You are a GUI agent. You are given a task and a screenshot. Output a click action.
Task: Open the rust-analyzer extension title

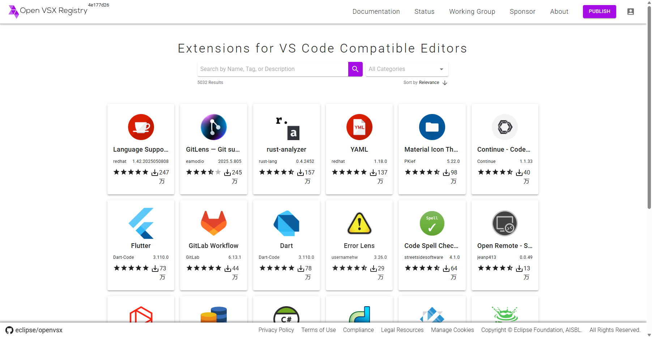click(286, 149)
